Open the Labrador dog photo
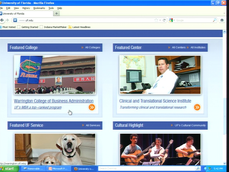 (55, 149)
